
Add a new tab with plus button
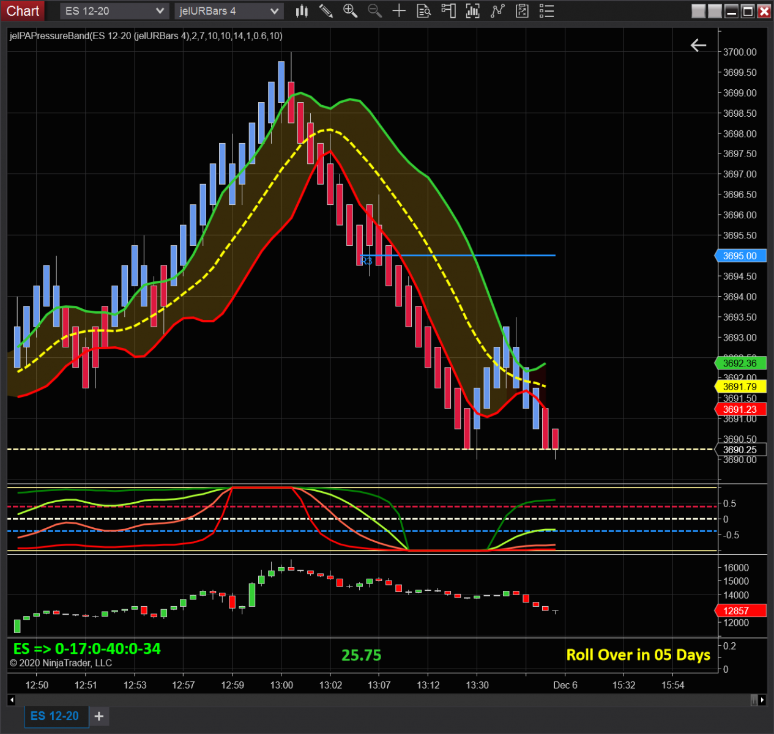(99, 716)
